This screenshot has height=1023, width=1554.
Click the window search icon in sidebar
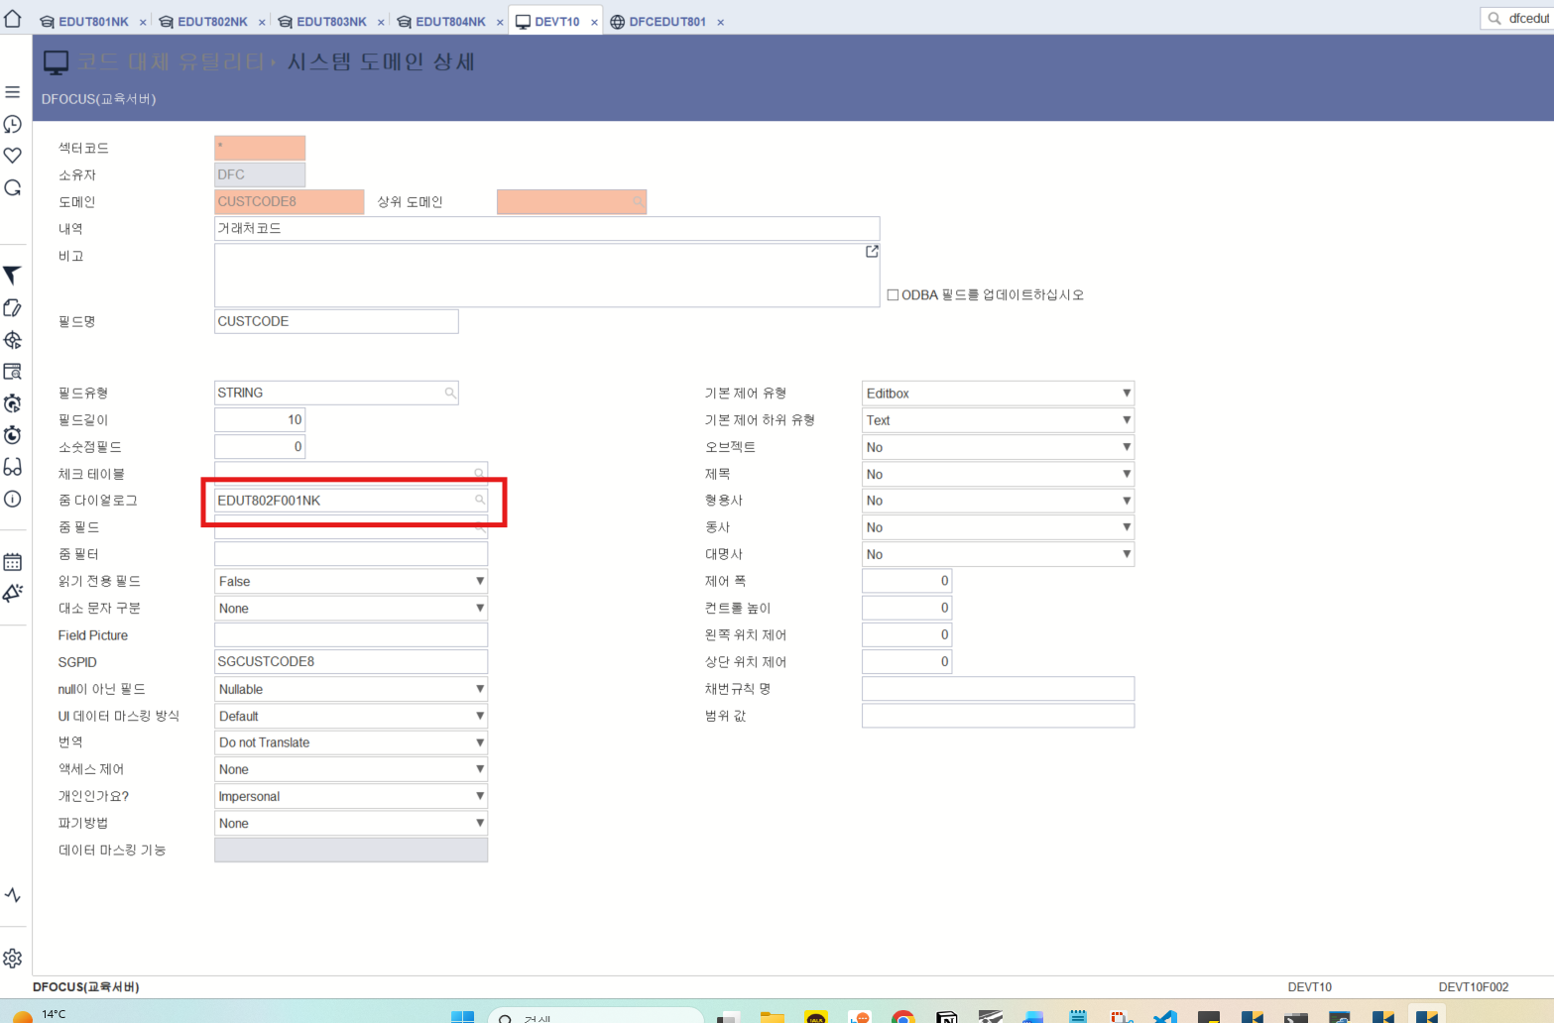pyautogui.click(x=13, y=372)
